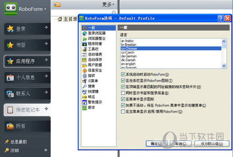233x157 pixels.
Task: Open the 更多 dropdown menu
Action: (108, 5)
